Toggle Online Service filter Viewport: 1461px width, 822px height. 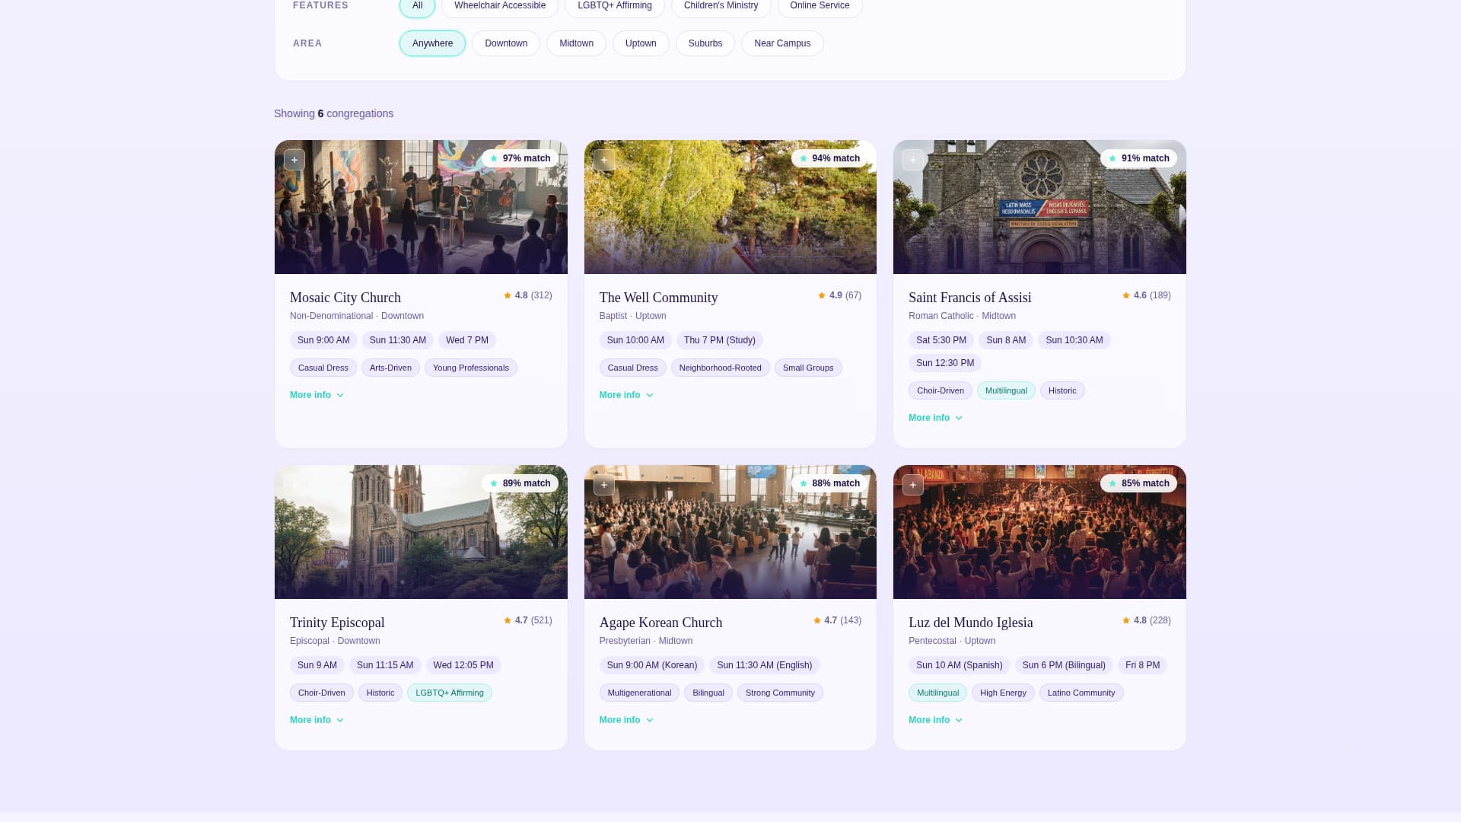(x=820, y=6)
